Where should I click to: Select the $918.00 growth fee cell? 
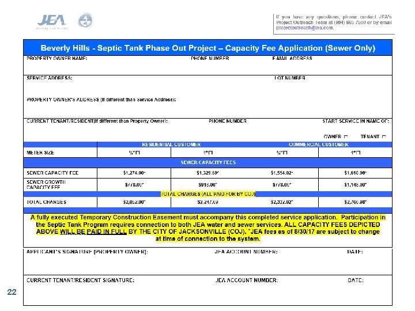point(207,185)
